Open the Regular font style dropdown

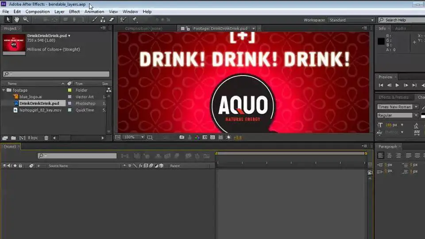(x=416, y=115)
